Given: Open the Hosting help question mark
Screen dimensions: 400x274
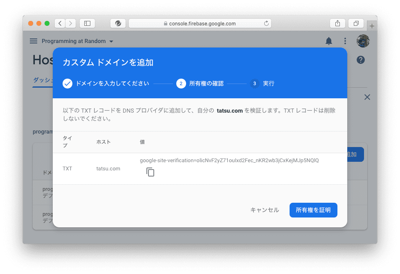Looking at the screenshot, I should (x=360, y=60).
